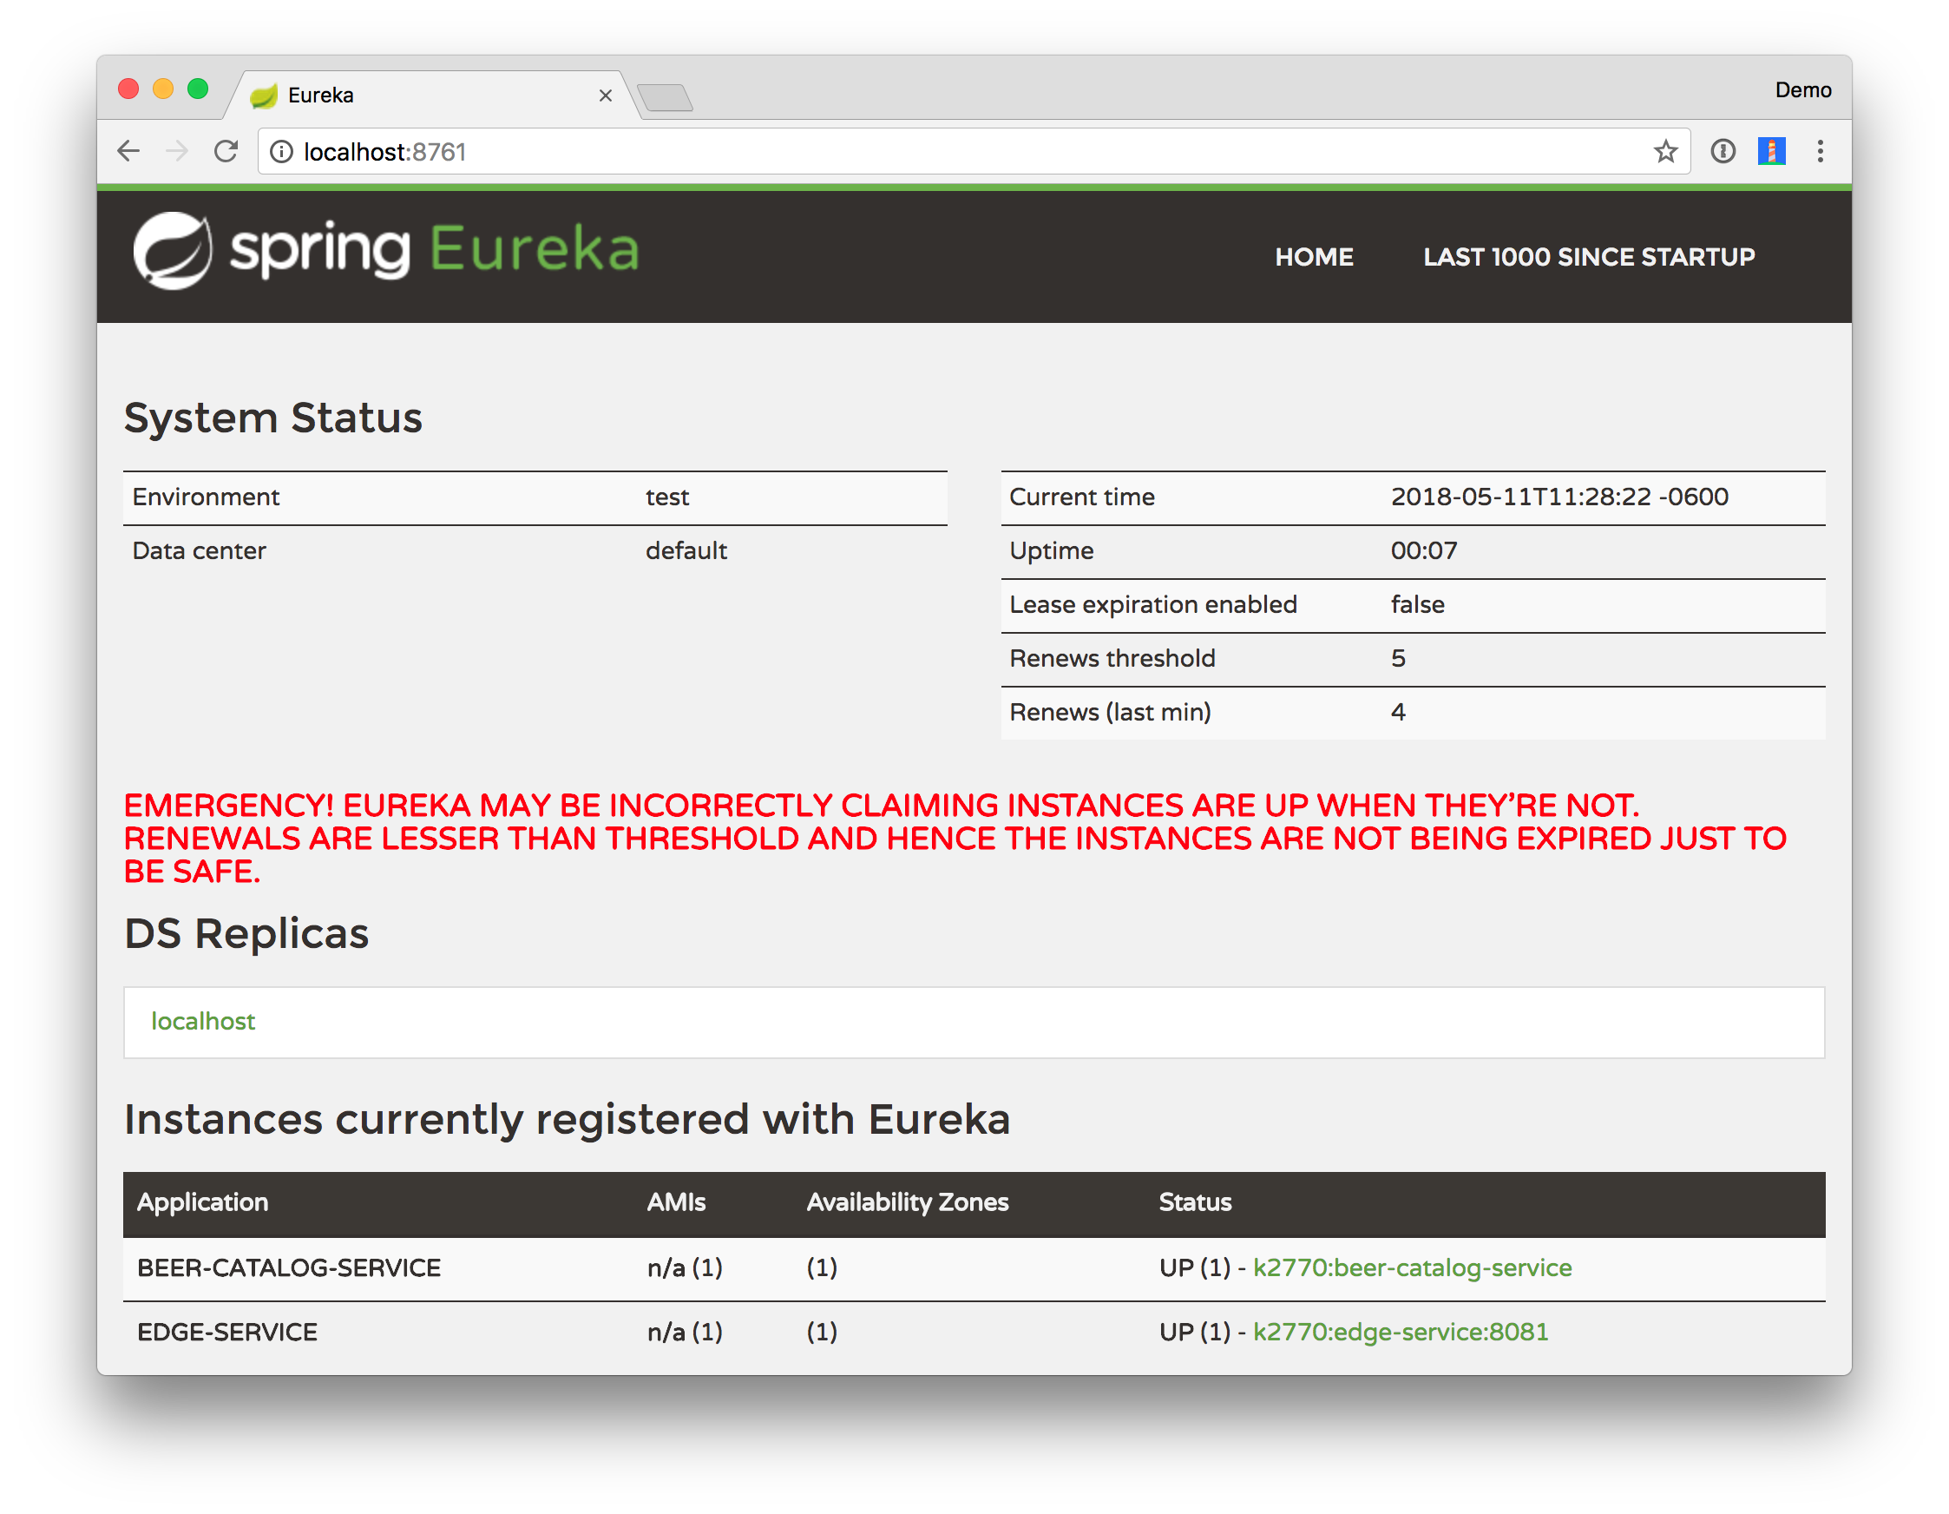Click the browser forward arrow icon
The width and height of the screenshot is (1949, 1514).
(x=177, y=151)
